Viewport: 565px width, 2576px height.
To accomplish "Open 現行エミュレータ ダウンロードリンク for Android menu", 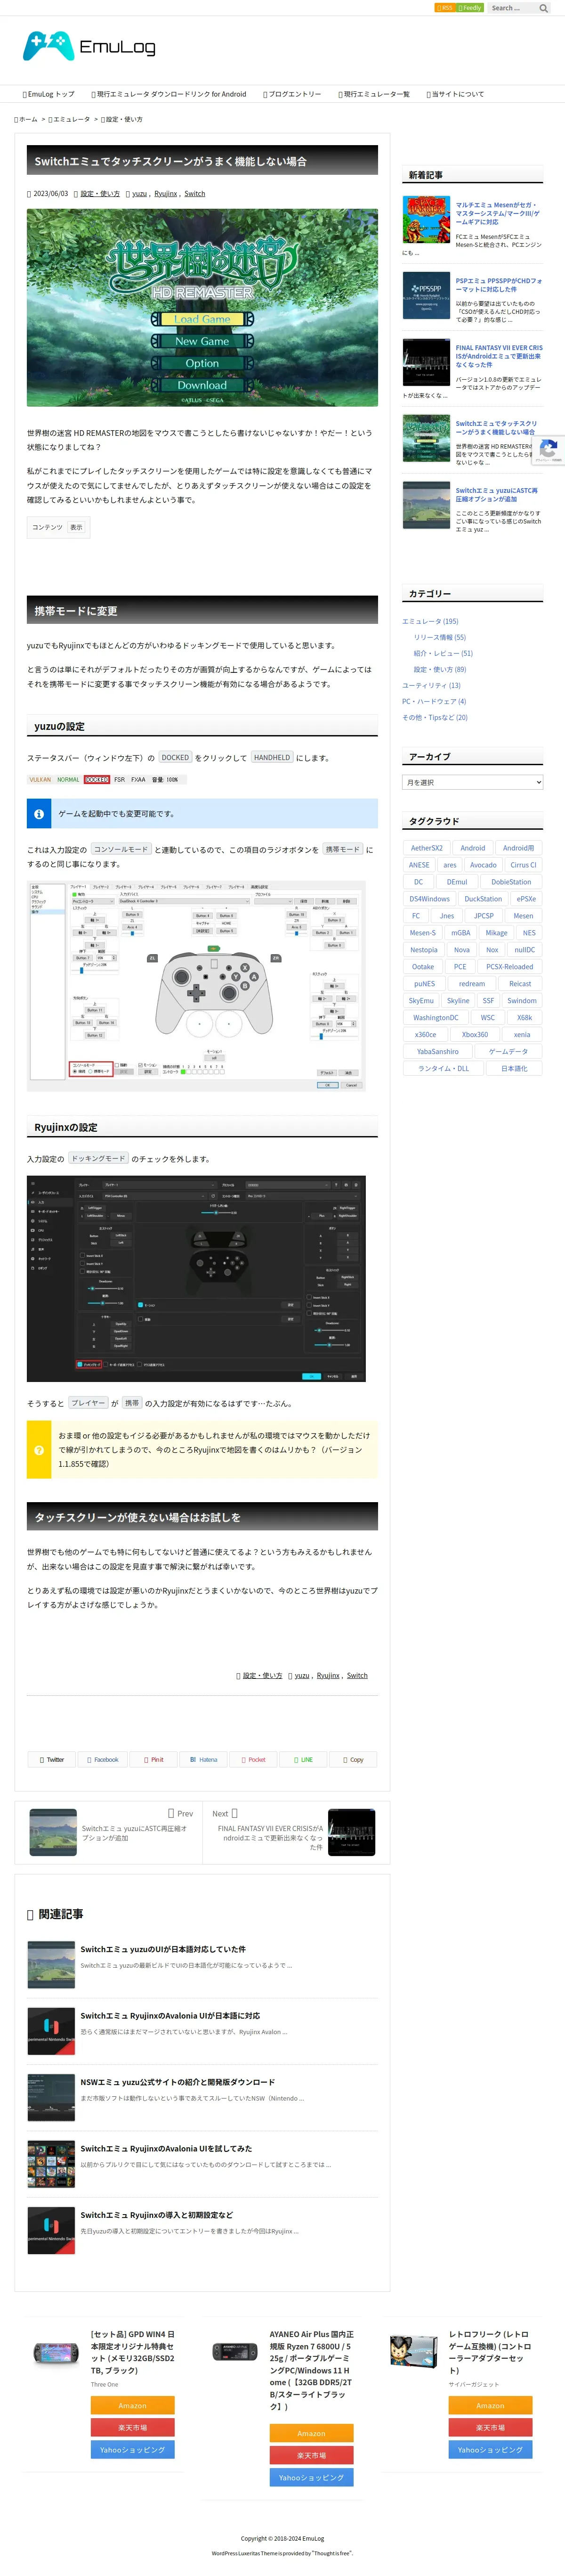I will pyautogui.click(x=168, y=94).
